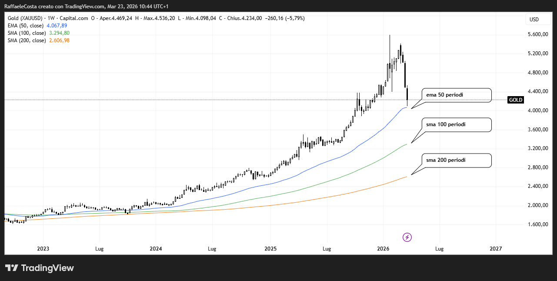
Task: Click the tall candle wick at the peak
Action: click(390, 48)
